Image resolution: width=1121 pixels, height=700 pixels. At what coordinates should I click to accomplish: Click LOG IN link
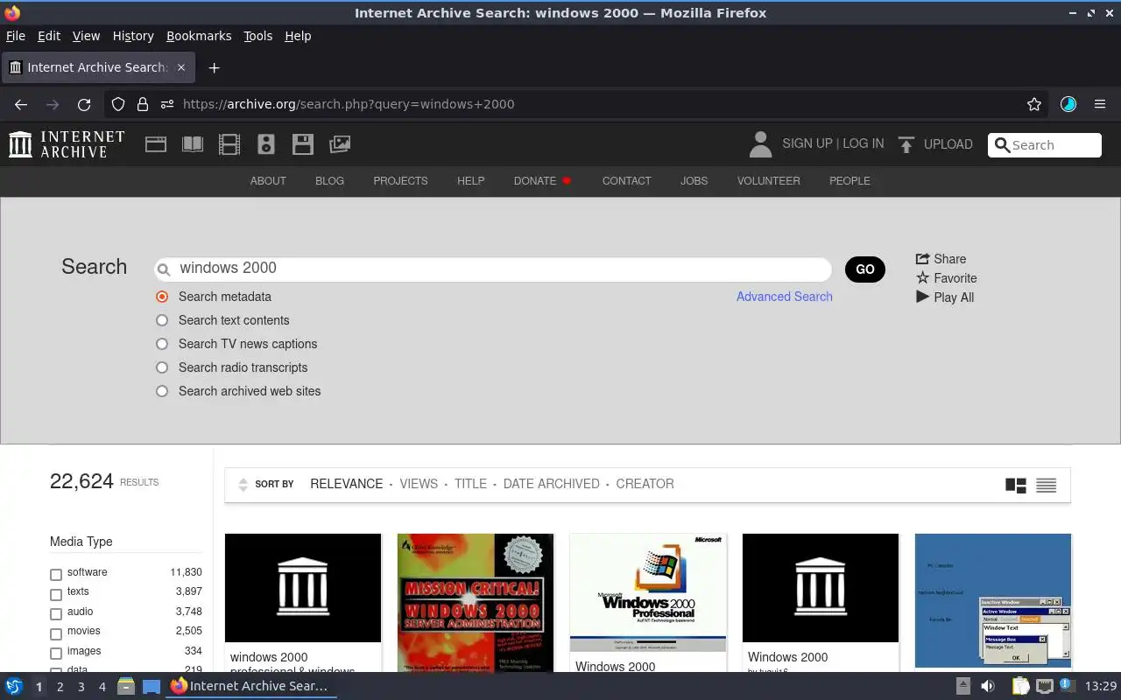coord(863,143)
